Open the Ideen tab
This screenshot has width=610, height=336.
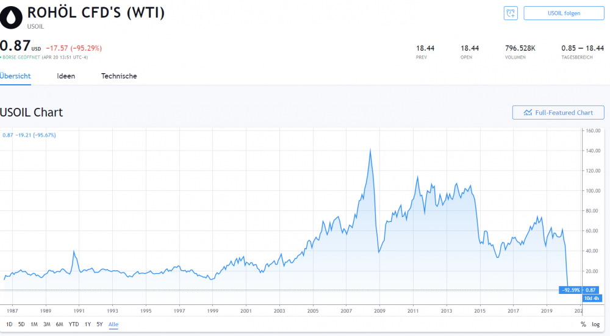coord(66,76)
